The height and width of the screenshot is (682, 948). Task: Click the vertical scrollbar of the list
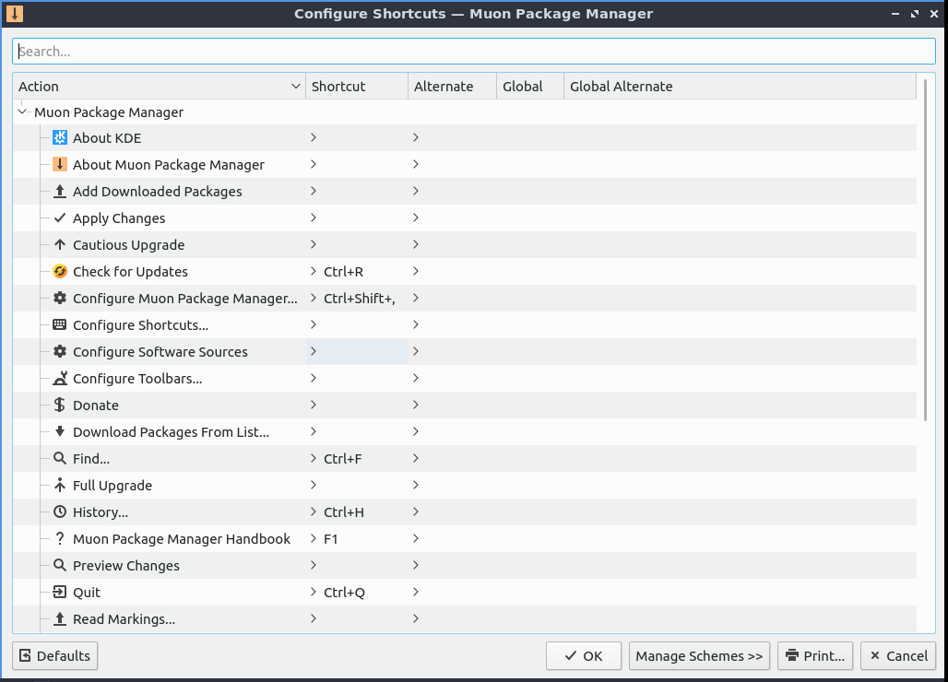[x=925, y=249]
